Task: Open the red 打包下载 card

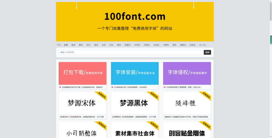Action: pos(83,74)
